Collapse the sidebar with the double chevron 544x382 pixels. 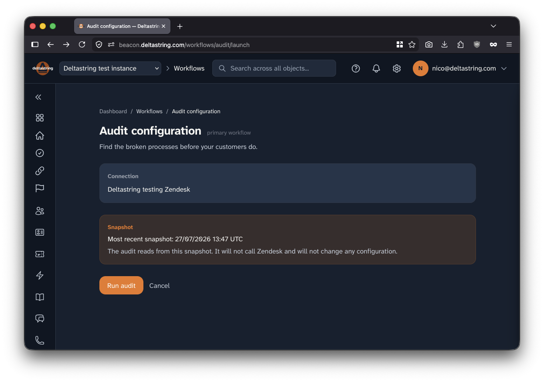(38, 97)
